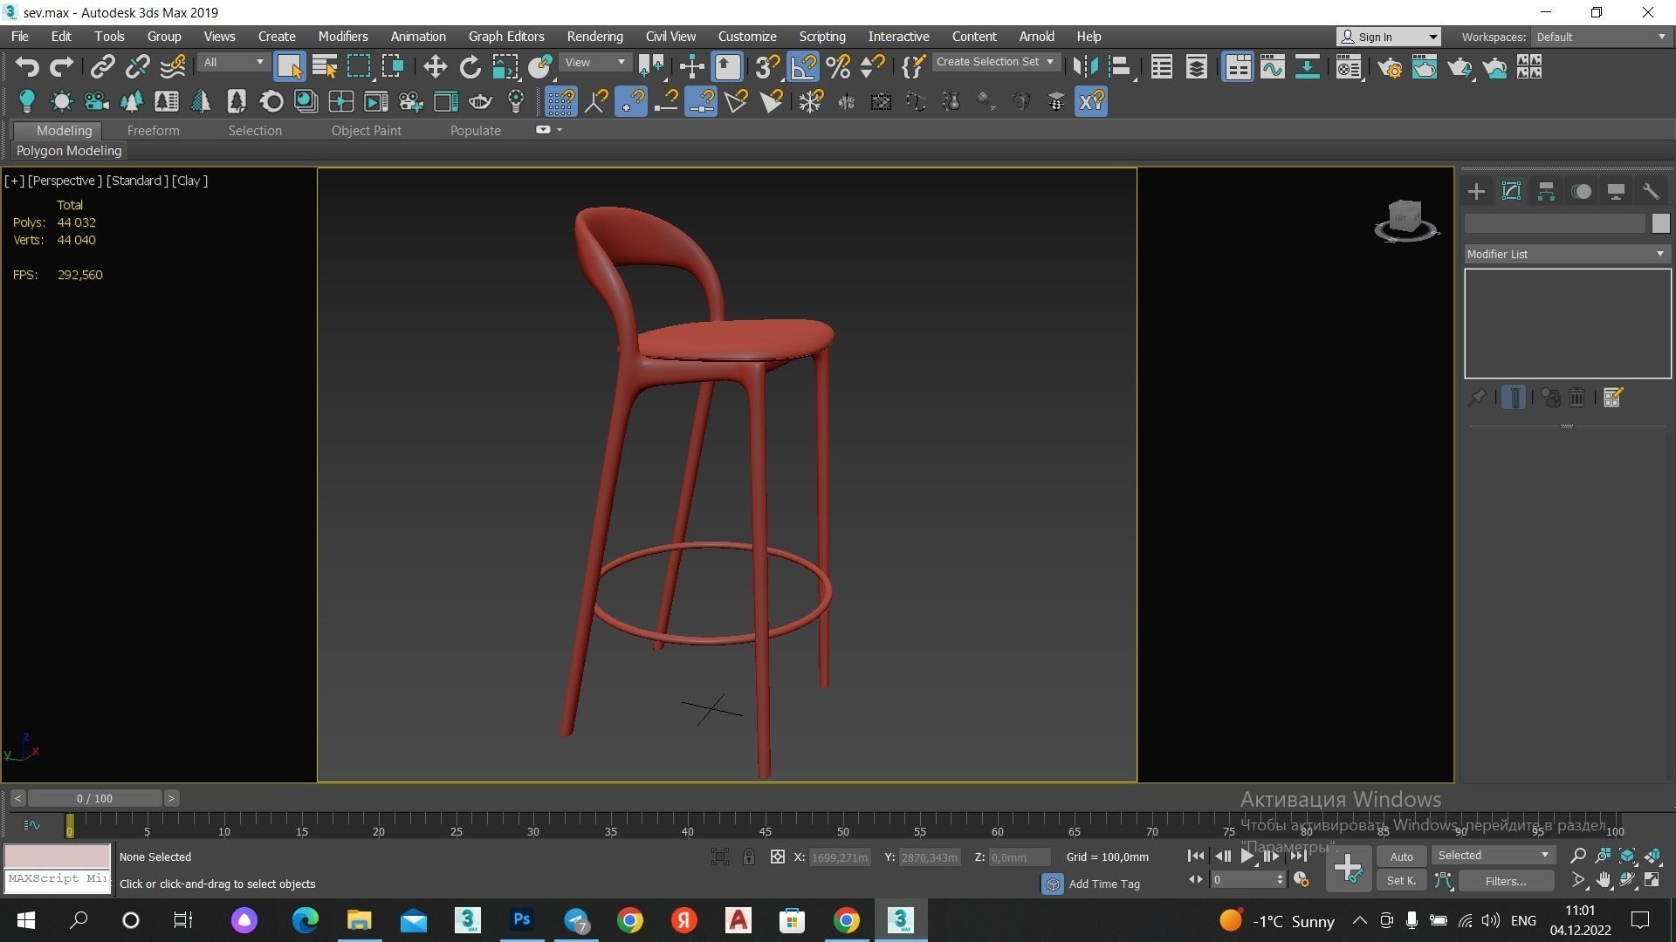Open the Workspaces Default dropdown
Image resolution: width=1676 pixels, height=942 pixels.
coord(1601,37)
